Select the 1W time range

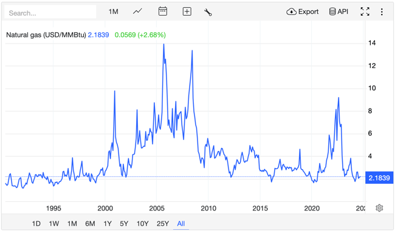(54, 224)
